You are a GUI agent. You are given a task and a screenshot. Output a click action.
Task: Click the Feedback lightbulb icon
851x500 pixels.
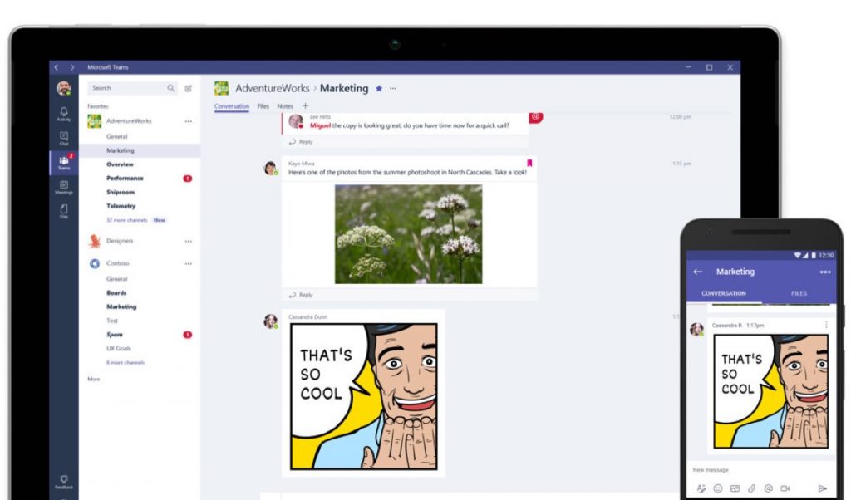pyautogui.click(x=63, y=482)
